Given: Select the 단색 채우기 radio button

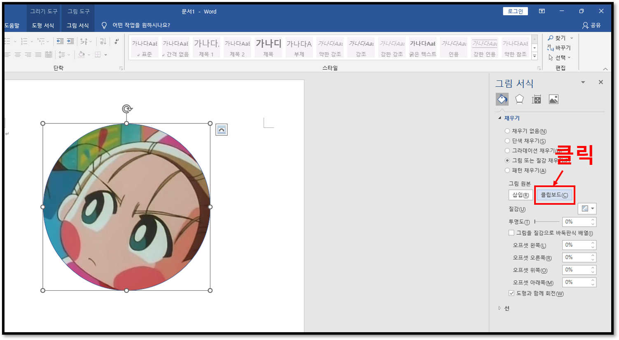Looking at the screenshot, I should tap(507, 141).
